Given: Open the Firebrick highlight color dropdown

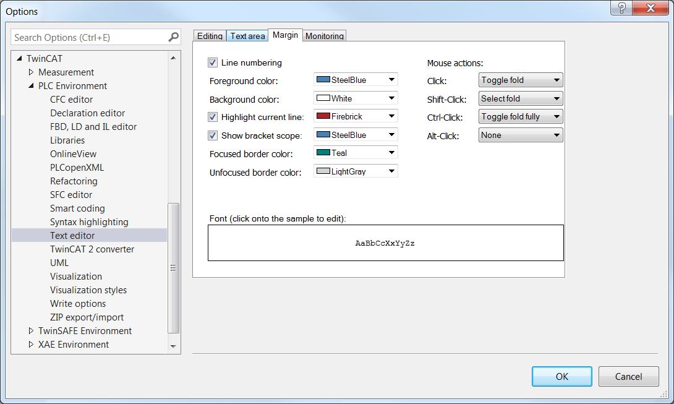Looking at the screenshot, I should (356, 116).
